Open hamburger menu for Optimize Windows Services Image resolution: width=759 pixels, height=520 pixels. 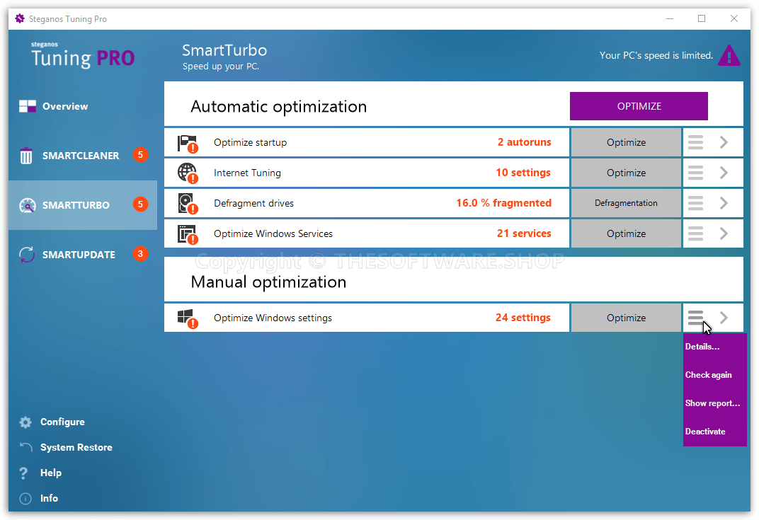click(x=695, y=233)
